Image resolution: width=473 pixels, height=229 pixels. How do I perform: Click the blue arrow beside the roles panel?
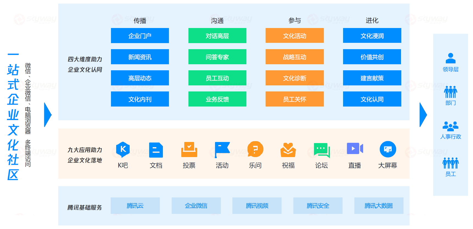click(423, 115)
